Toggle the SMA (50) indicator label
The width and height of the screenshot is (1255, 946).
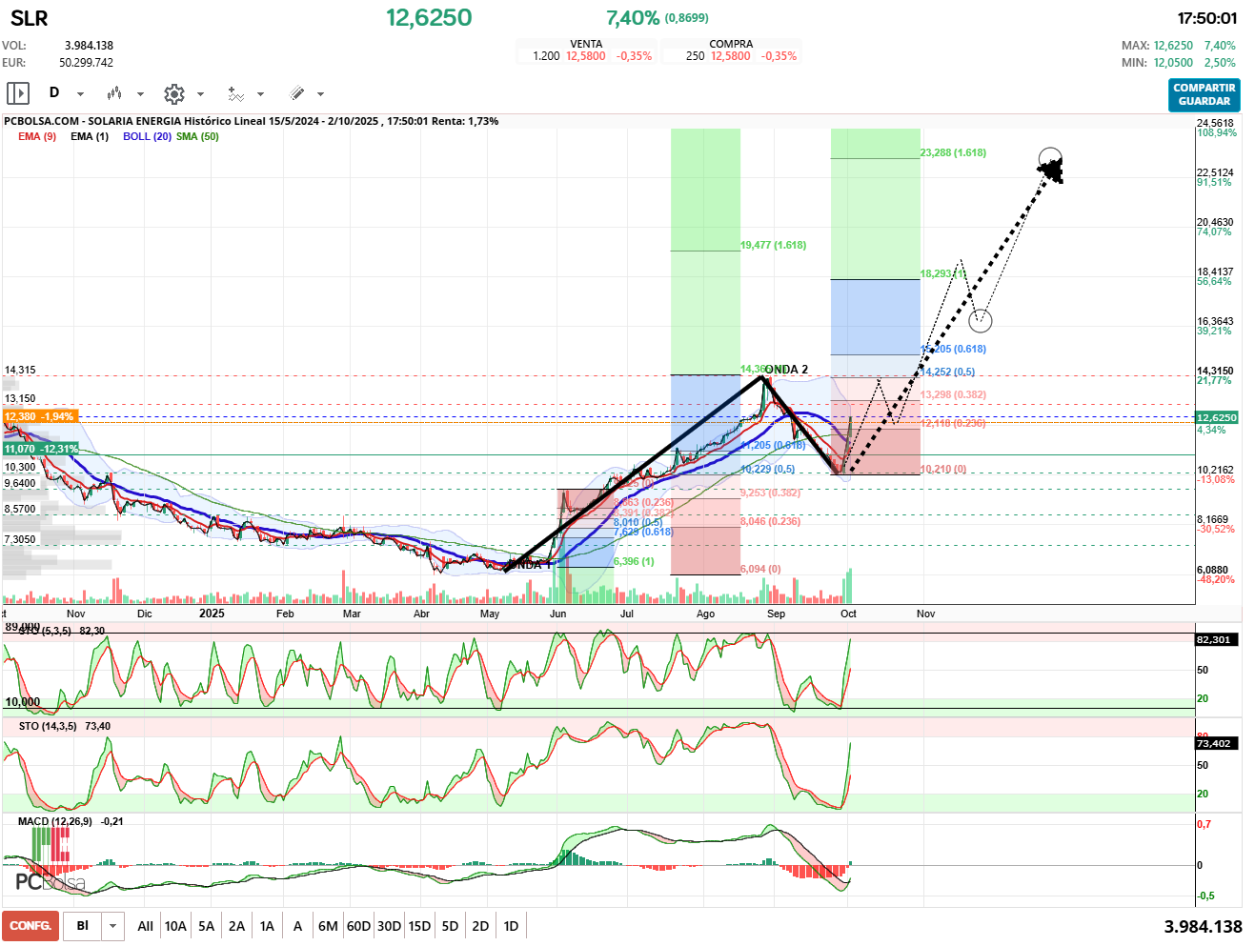pos(197,136)
